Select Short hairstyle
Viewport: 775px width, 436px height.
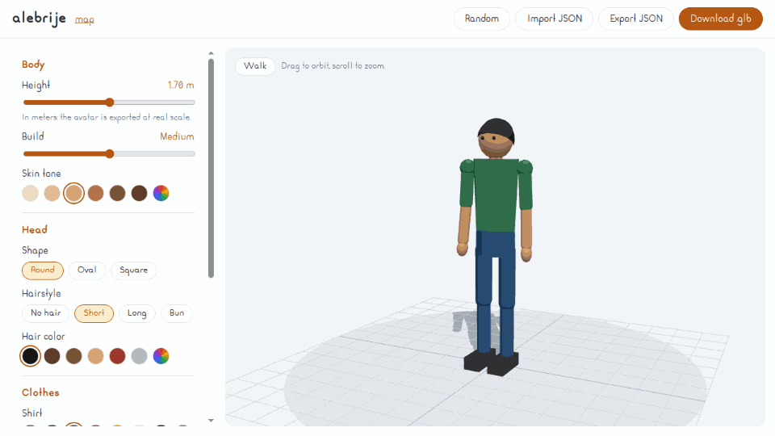[x=94, y=313]
